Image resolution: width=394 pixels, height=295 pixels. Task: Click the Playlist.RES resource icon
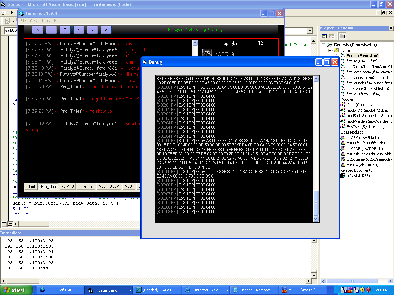pyautogui.click(x=343, y=176)
